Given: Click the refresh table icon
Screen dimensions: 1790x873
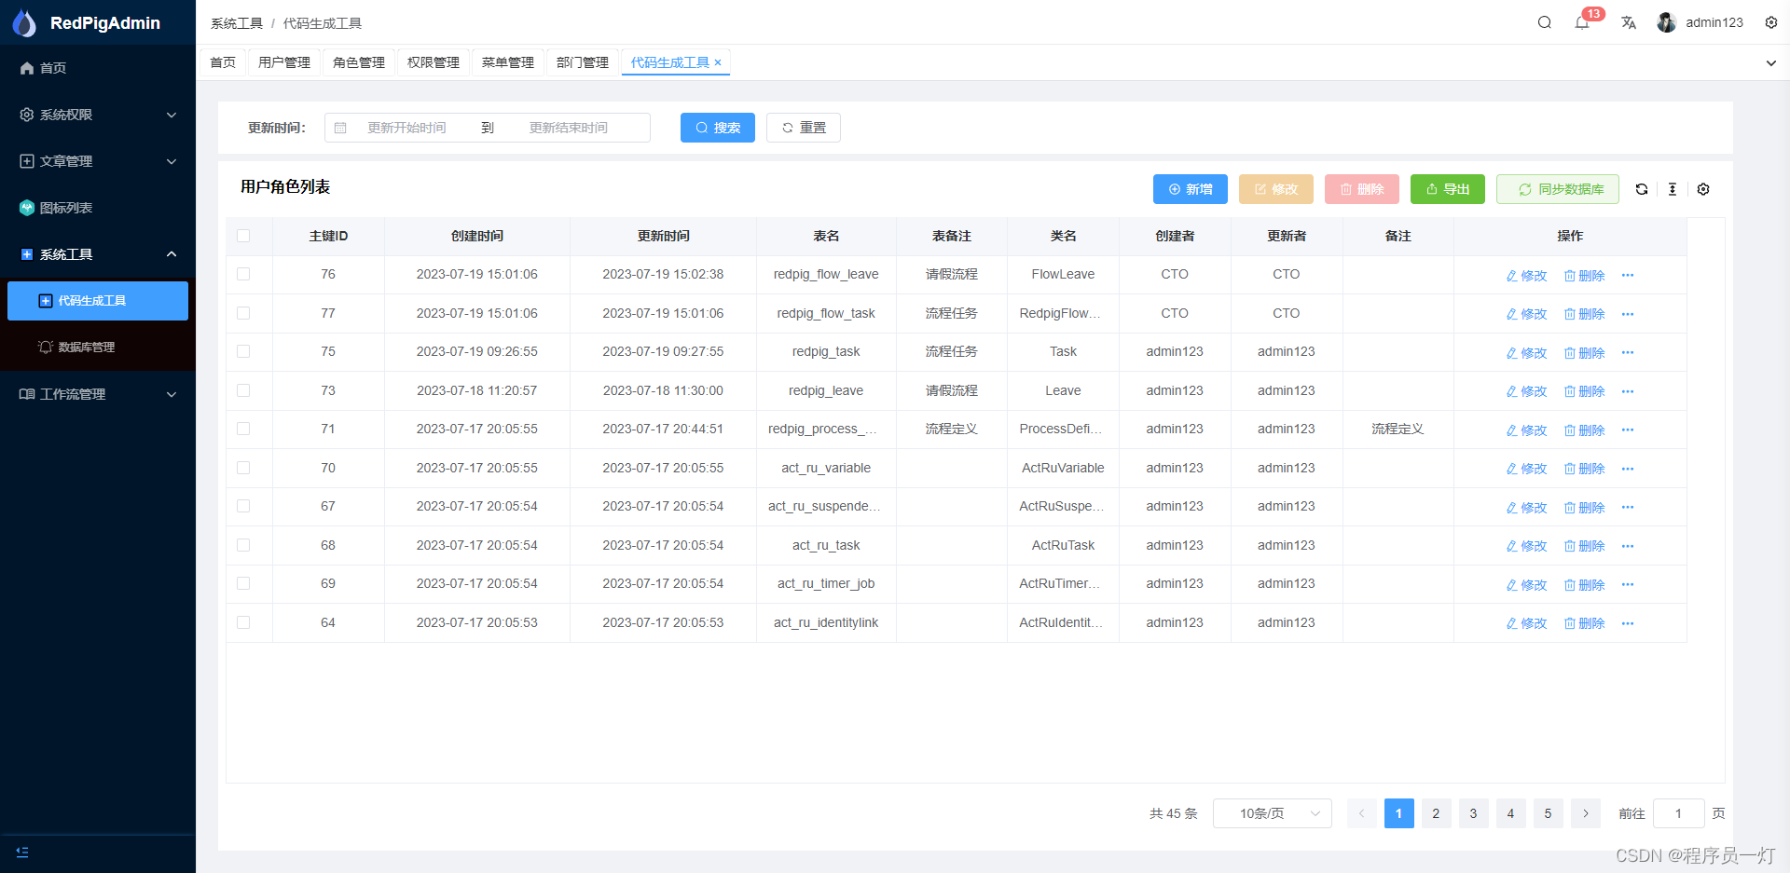Looking at the screenshot, I should pyautogui.click(x=1642, y=189).
